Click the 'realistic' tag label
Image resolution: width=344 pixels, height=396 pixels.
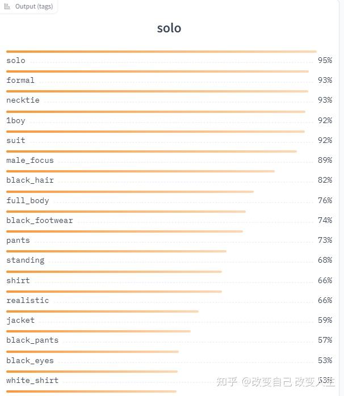click(x=28, y=301)
